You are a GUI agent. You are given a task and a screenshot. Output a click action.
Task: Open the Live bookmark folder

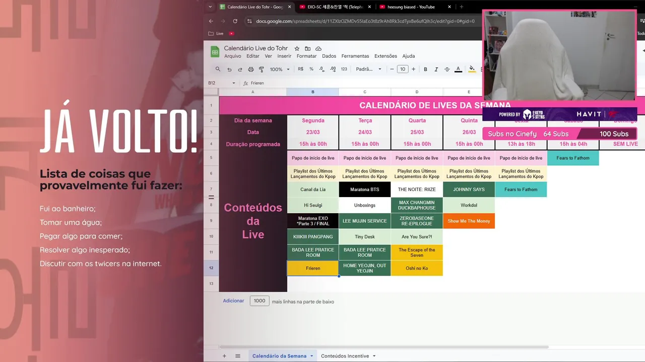pyautogui.click(x=216, y=34)
